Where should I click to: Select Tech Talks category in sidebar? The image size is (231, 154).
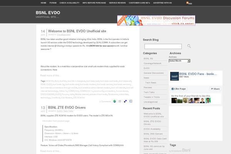149,92
